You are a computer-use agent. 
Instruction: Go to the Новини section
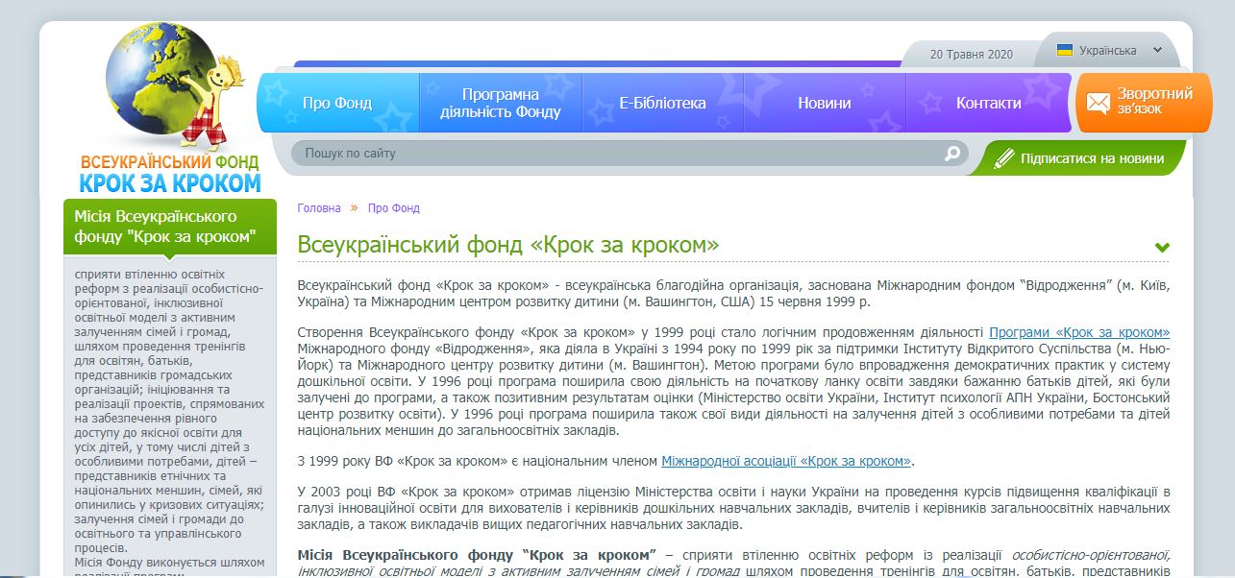pyautogui.click(x=825, y=103)
